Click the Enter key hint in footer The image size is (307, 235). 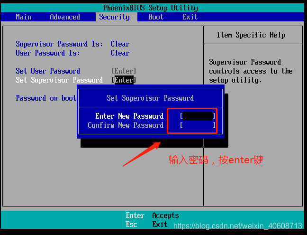(135, 216)
